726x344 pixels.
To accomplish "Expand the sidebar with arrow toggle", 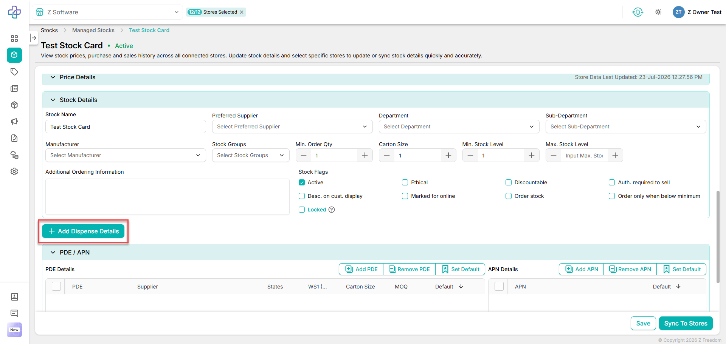I will tap(34, 38).
